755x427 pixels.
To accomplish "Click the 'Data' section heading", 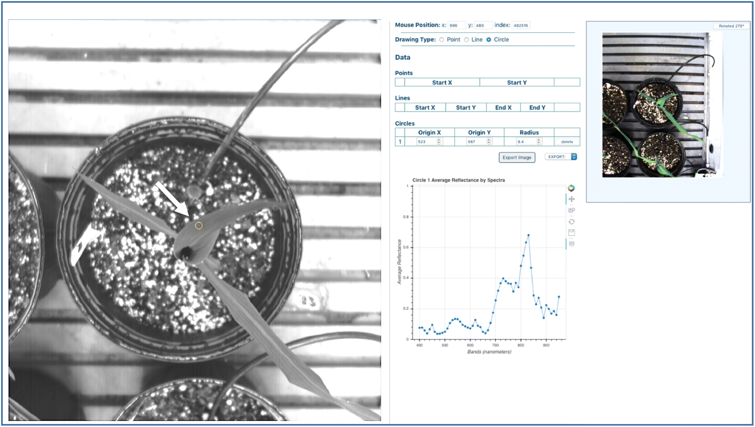I will 402,57.
